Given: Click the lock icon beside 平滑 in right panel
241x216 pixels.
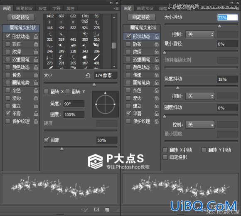Looking at the screenshot, I should 157,114.
